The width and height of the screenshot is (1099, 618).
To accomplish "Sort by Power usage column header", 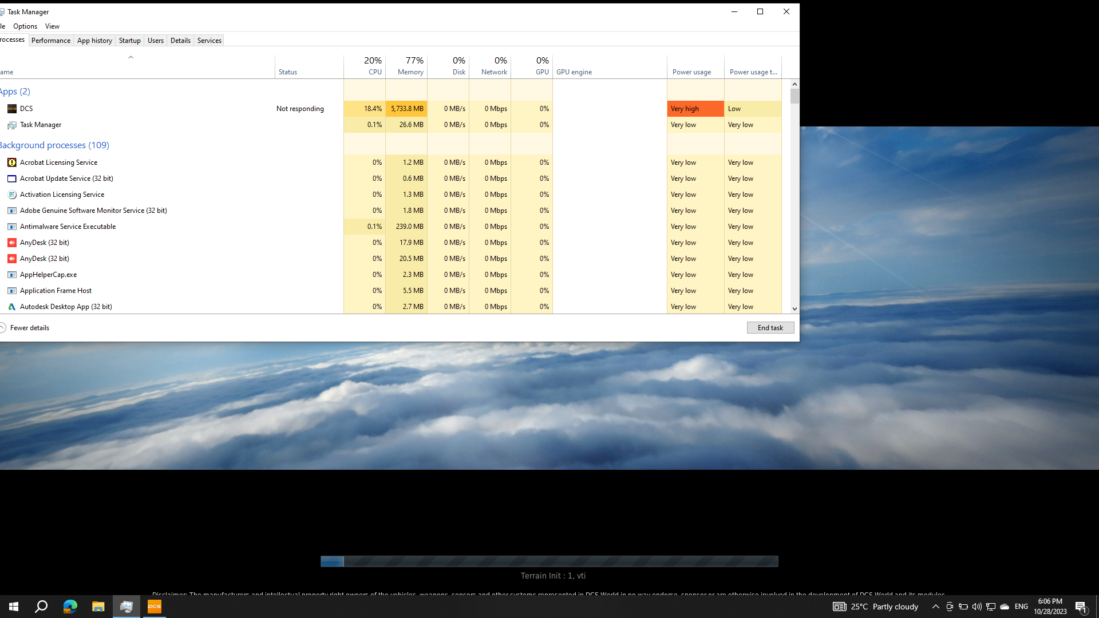I will (x=695, y=66).
